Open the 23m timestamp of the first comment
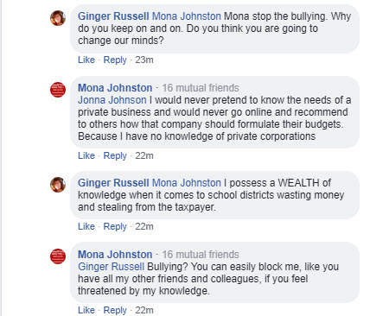Screen dimensions: 389x316 (x=144, y=60)
